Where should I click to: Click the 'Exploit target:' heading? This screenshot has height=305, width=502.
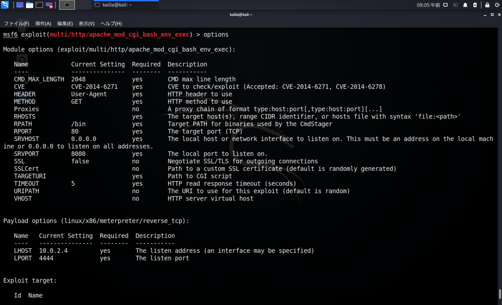[x=30, y=281]
